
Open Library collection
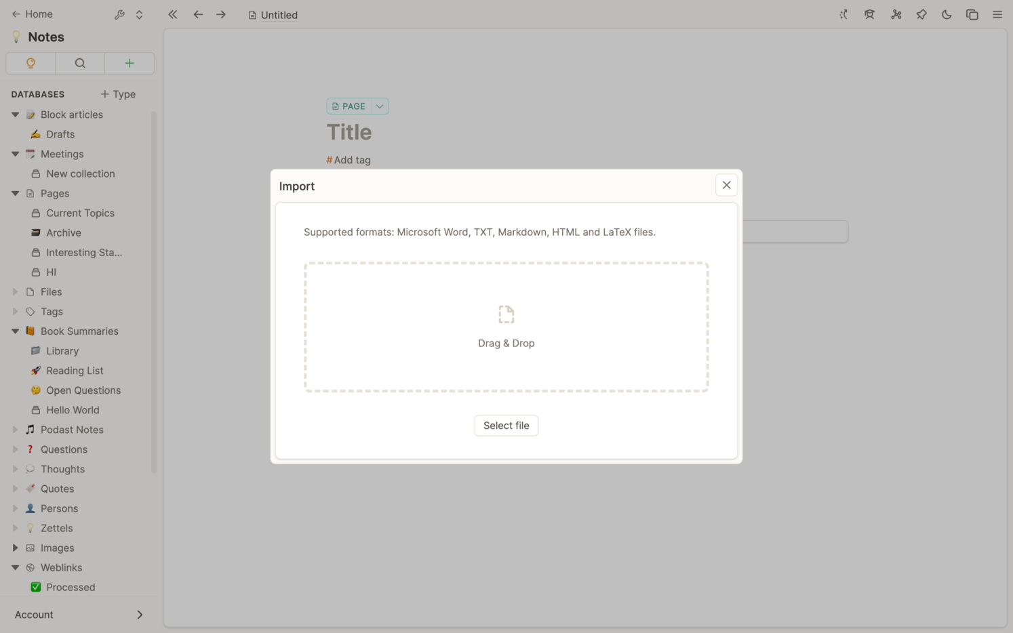tap(62, 350)
